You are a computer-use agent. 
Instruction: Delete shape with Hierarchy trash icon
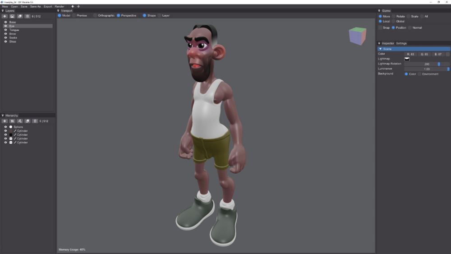tap(35, 121)
